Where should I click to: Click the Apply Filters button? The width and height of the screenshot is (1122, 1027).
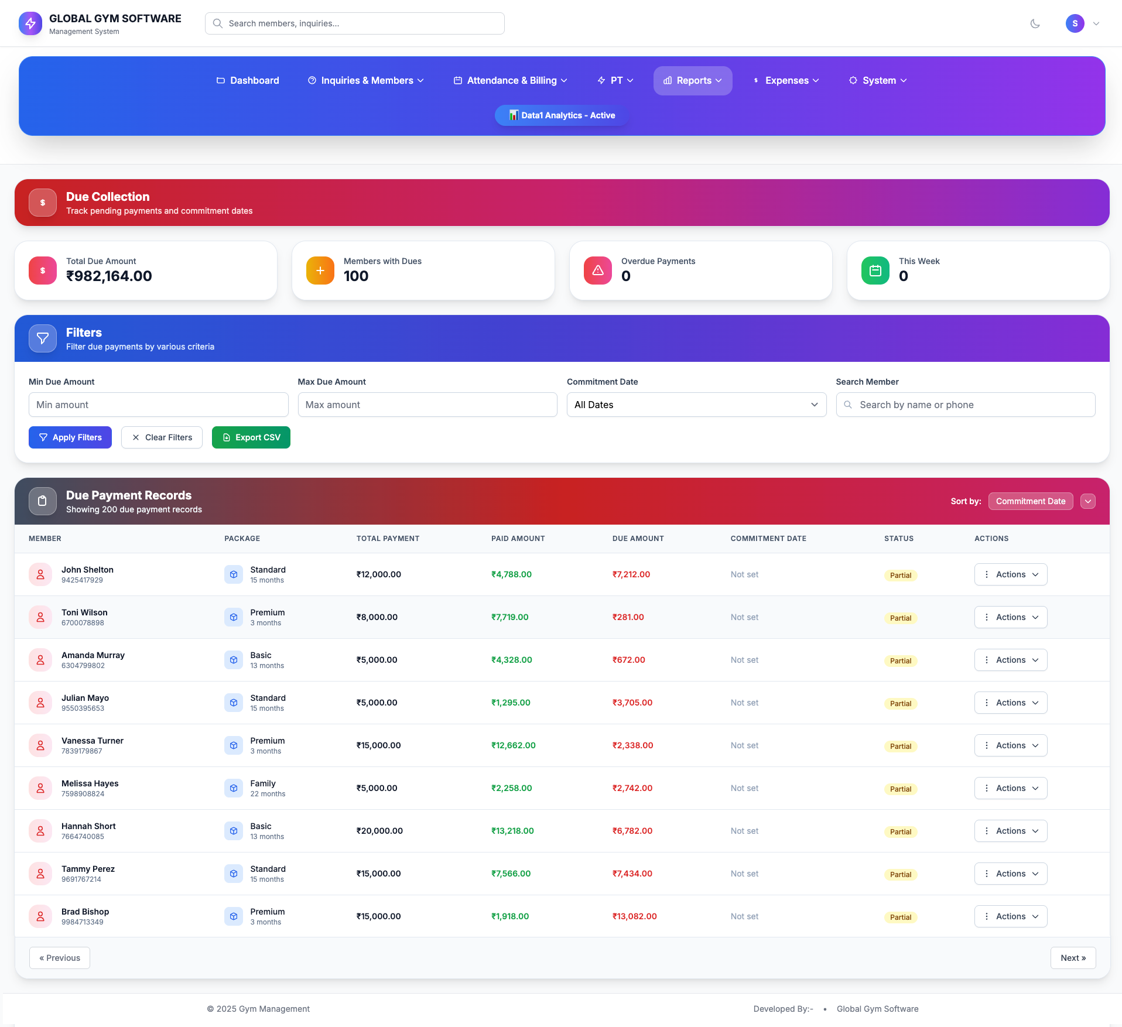[70, 437]
